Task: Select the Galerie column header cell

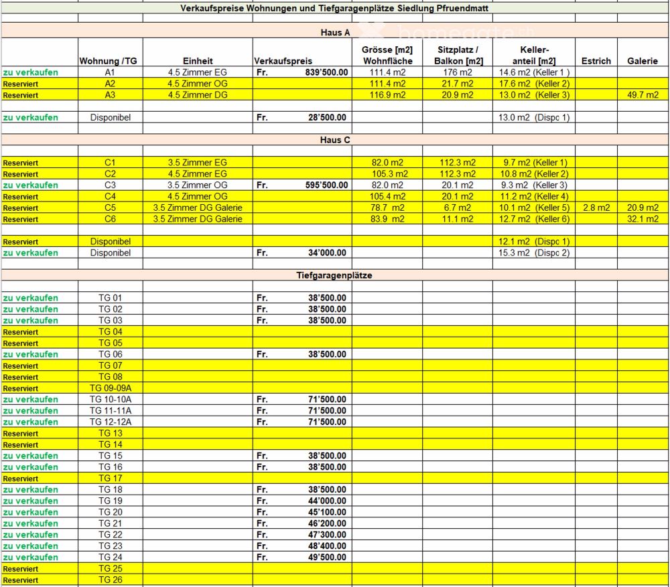Action: tap(642, 61)
